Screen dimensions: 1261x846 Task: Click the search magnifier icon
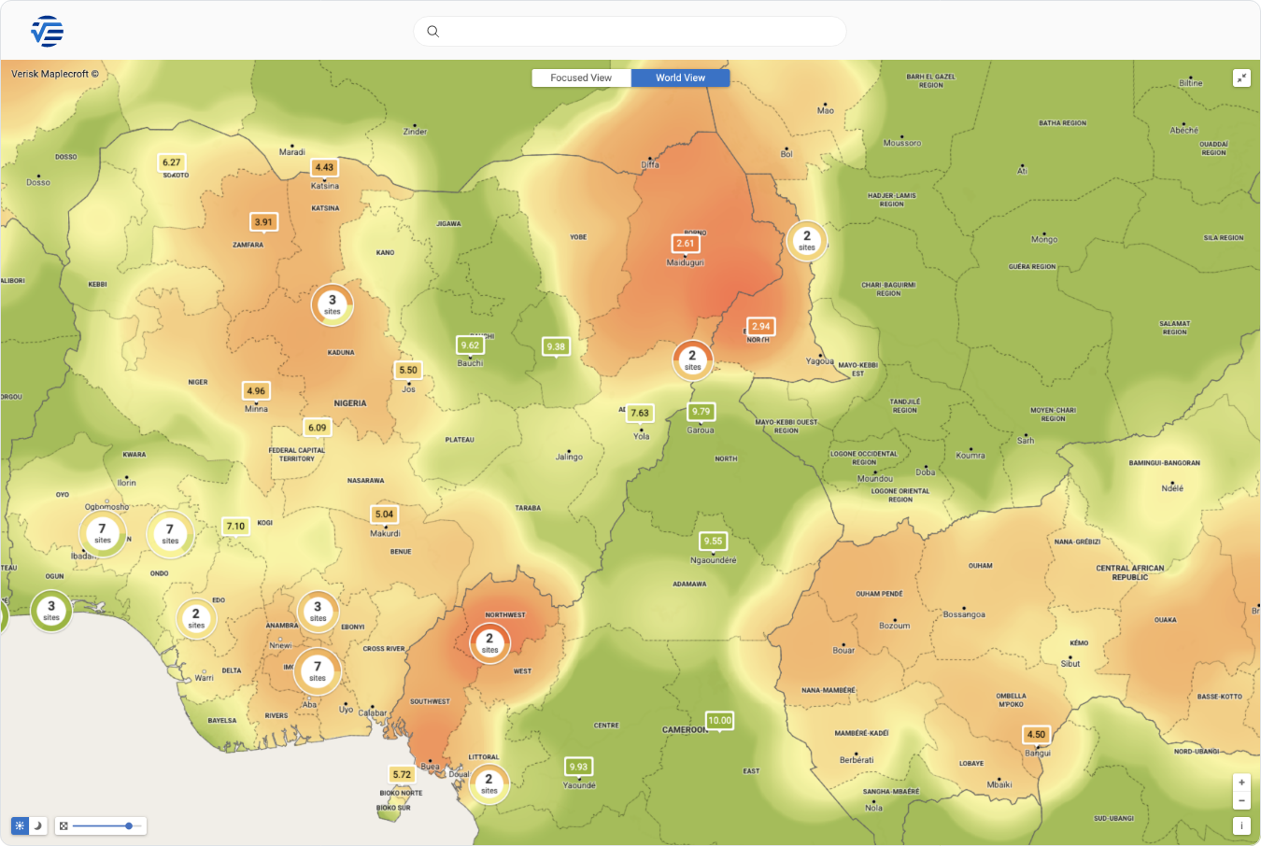(432, 31)
